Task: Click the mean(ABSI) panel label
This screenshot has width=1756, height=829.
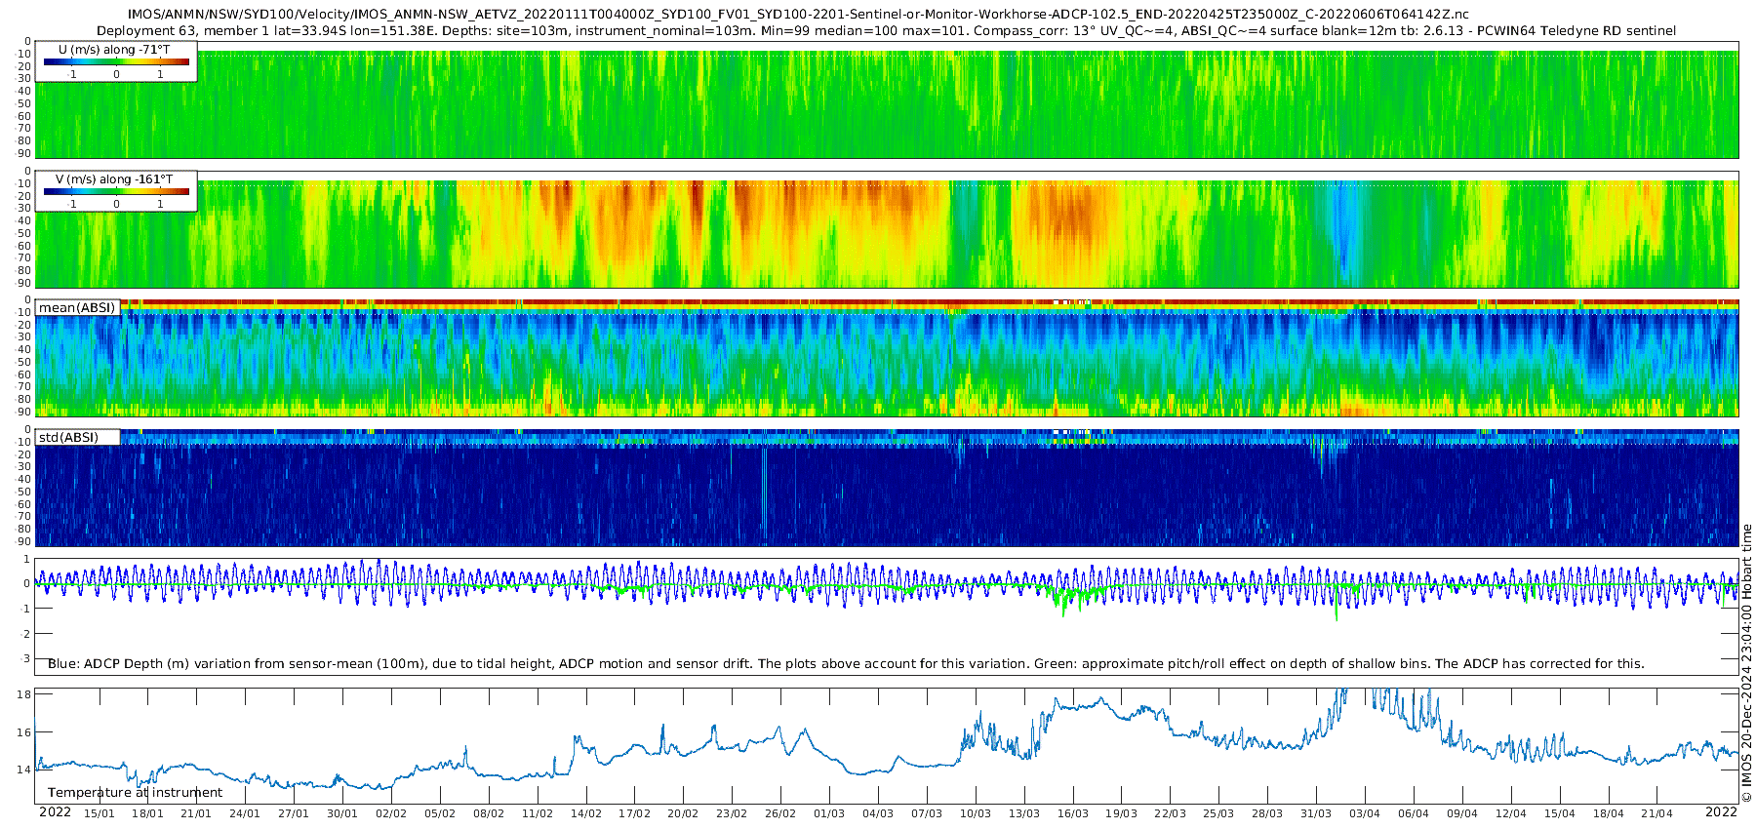Action: 77,308
